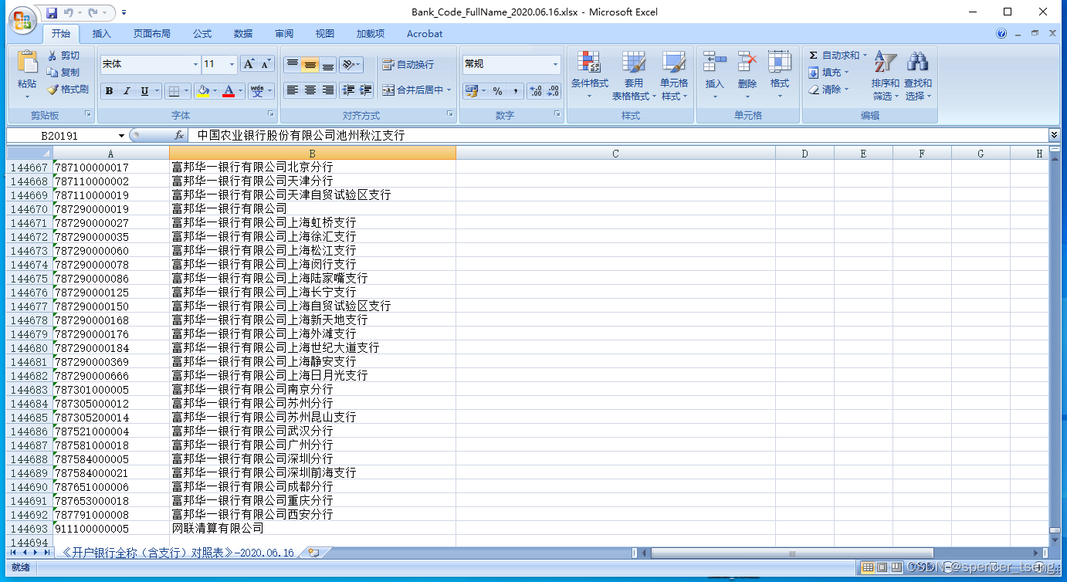Open Font dialog launcher in 字体 group

coord(270,114)
